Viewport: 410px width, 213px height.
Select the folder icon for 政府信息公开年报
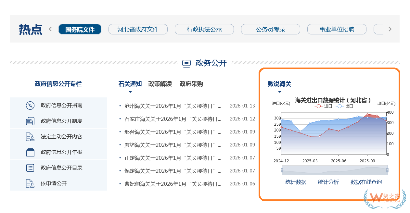[x=31, y=152]
